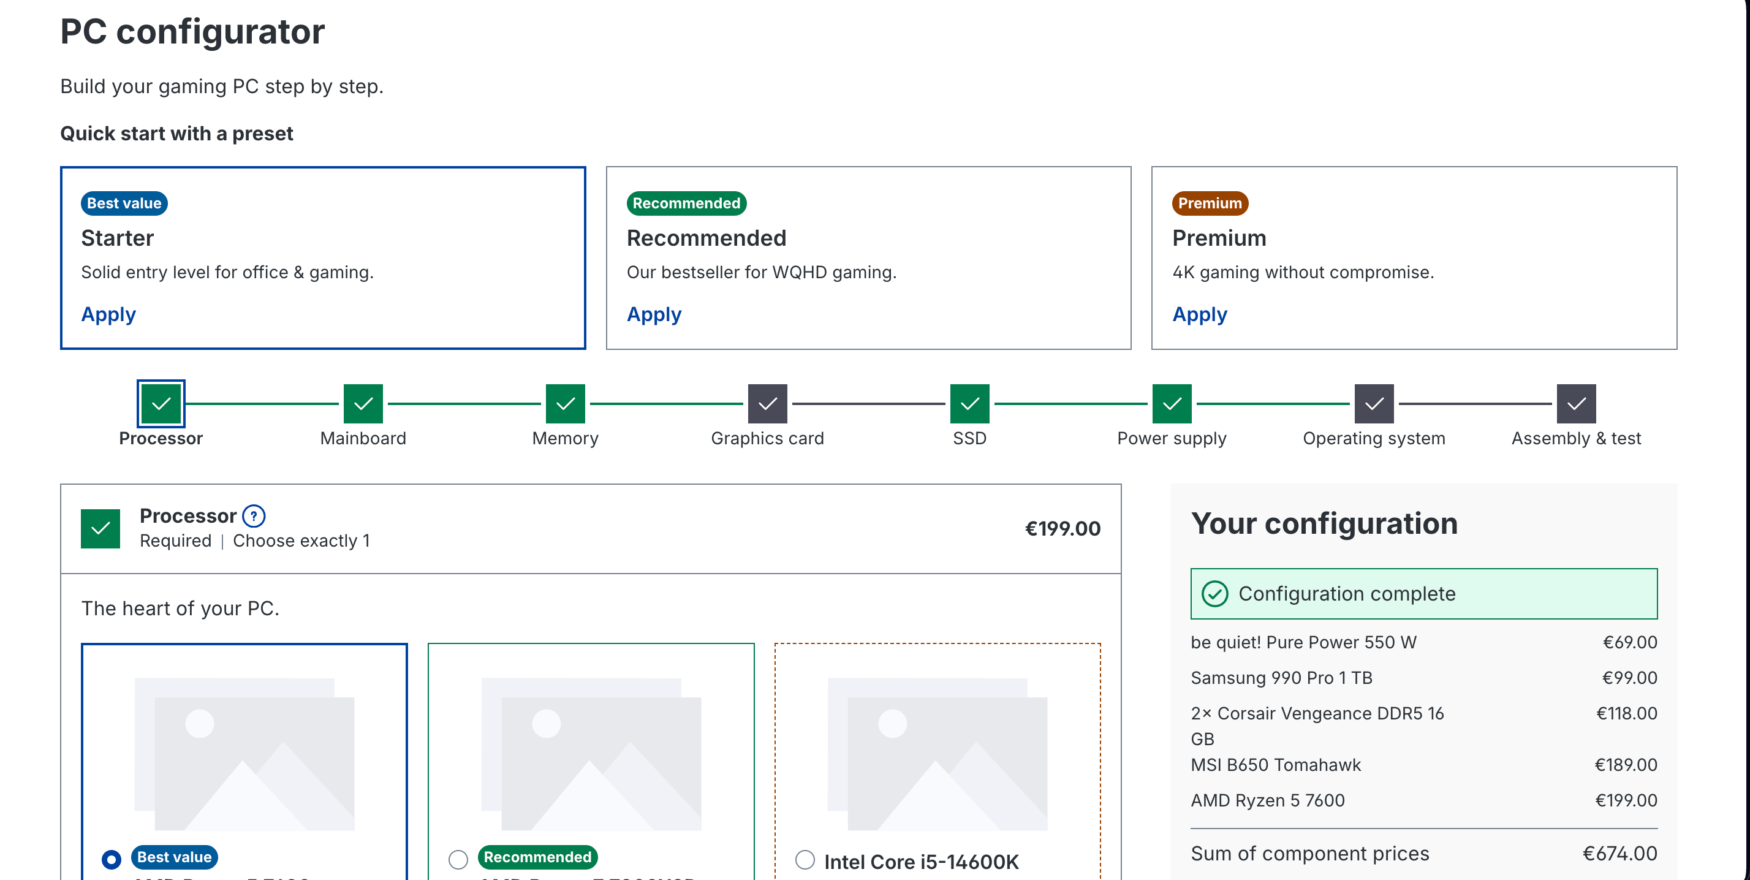The height and width of the screenshot is (880, 1750).
Task: Select the Recommended processor radio button
Action: (458, 860)
